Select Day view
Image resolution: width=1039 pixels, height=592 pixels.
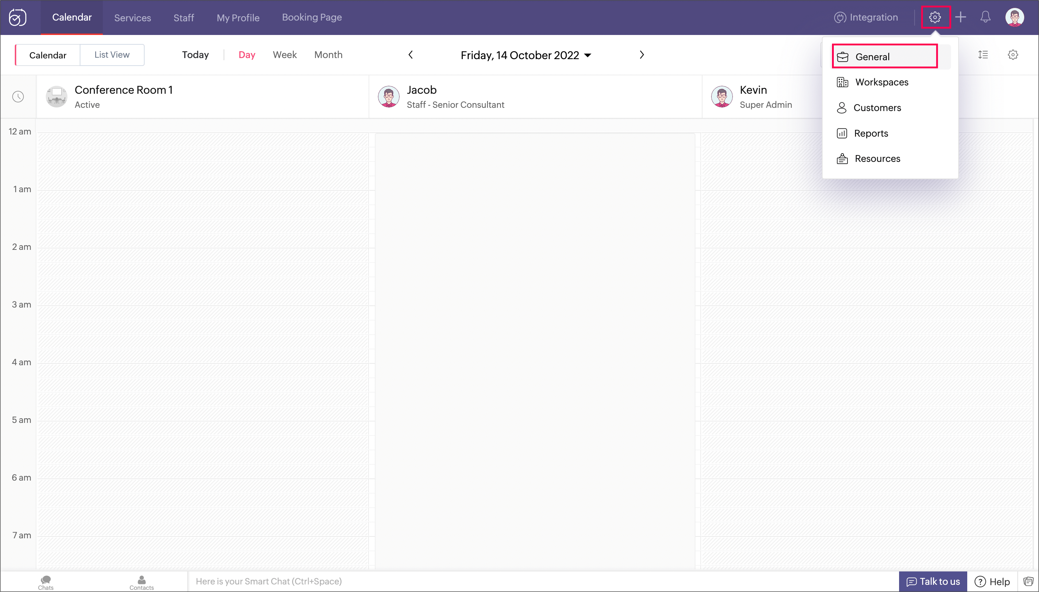(247, 55)
